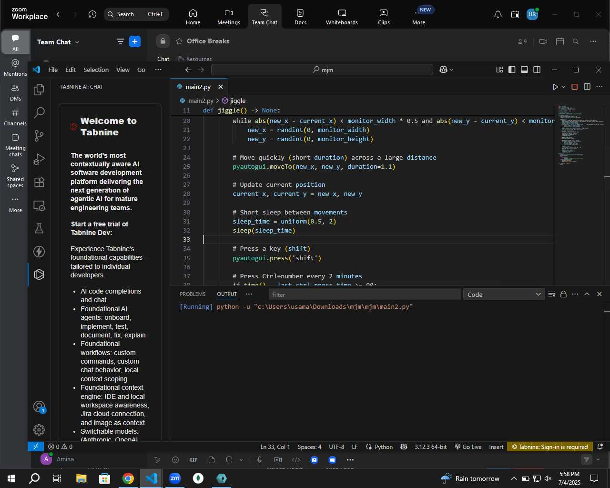Open VS Code menu overflow ellipsis
The width and height of the screenshot is (610, 488).
point(158,70)
